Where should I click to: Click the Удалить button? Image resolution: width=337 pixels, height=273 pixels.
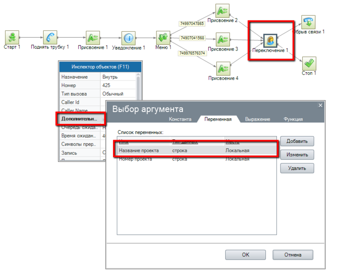297,168
